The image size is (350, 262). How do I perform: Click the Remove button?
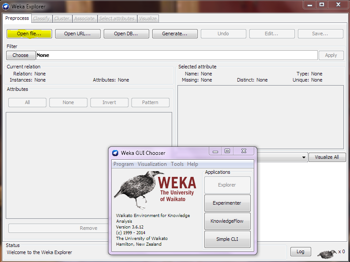pos(59,228)
